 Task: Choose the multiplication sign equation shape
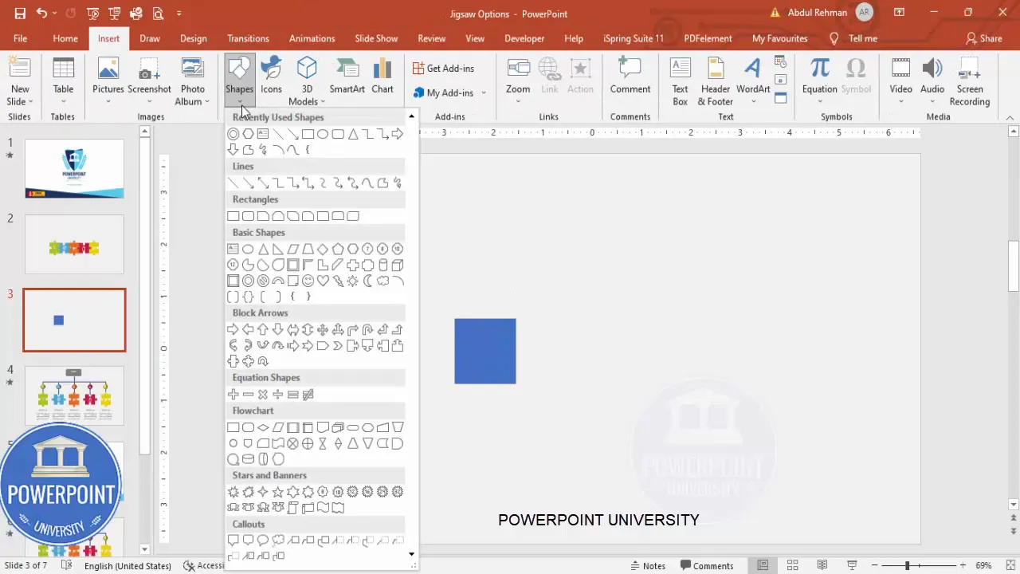click(x=263, y=395)
